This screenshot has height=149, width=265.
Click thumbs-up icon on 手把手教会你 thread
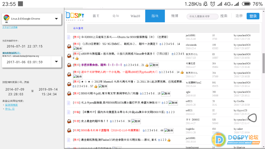147,65
